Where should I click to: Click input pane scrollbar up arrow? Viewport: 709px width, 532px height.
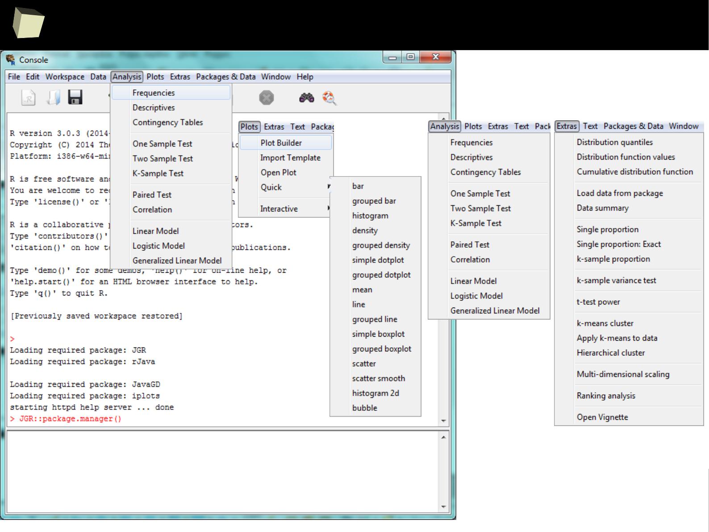tap(443, 437)
